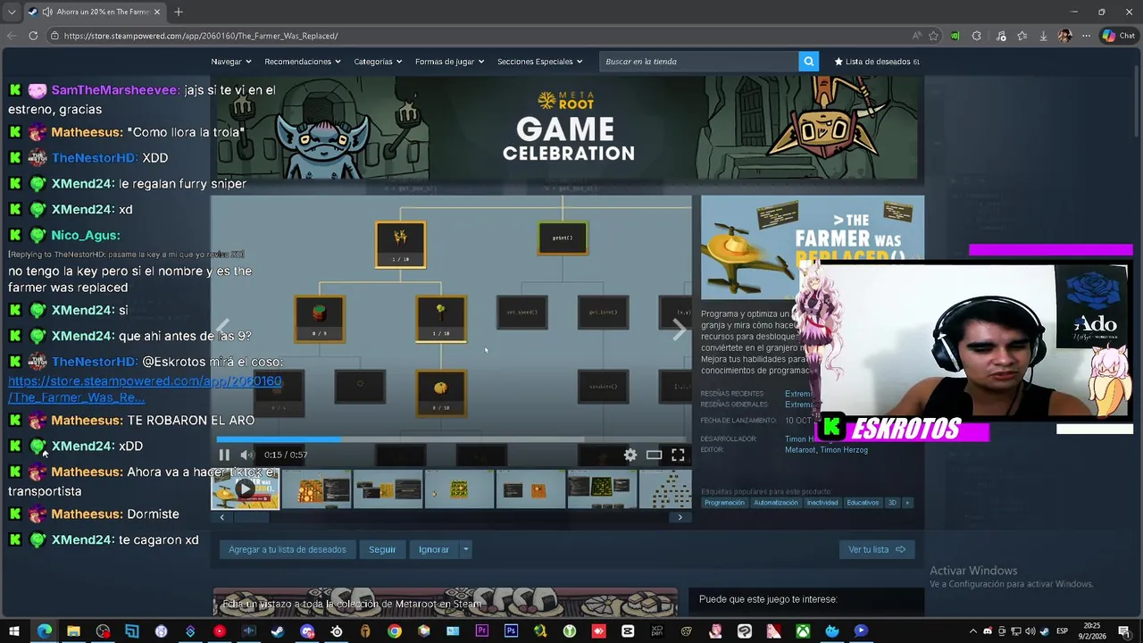The width and height of the screenshot is (1143, 643).
Task: Open a new browser tab
Action: click(x=179, y=12)
